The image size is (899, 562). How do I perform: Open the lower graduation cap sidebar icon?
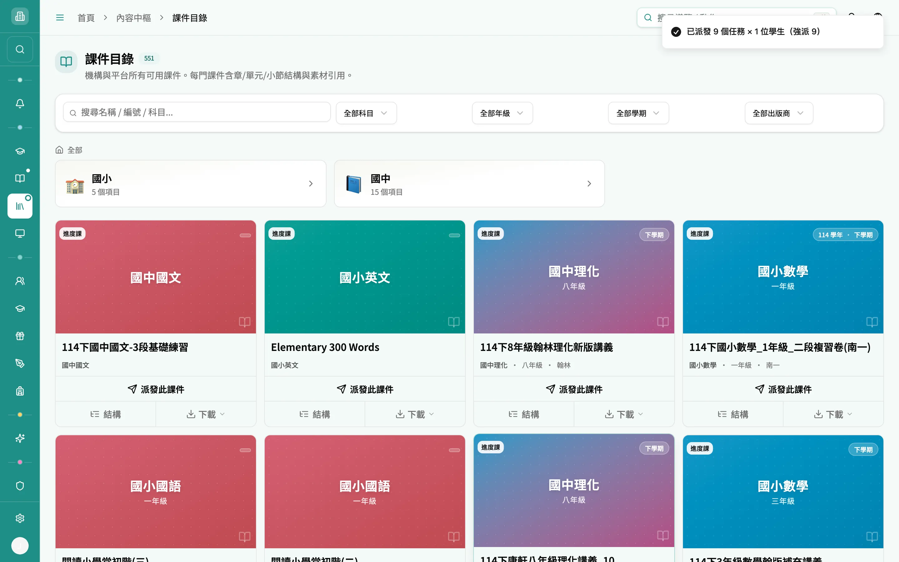click(20, 308)
